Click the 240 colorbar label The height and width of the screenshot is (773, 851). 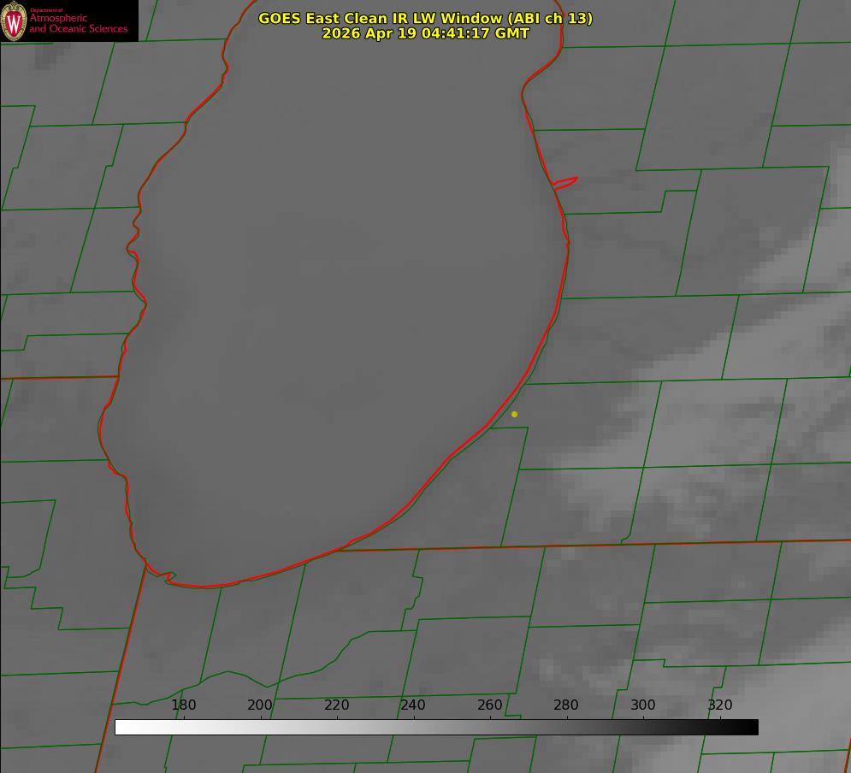[412, 705]
